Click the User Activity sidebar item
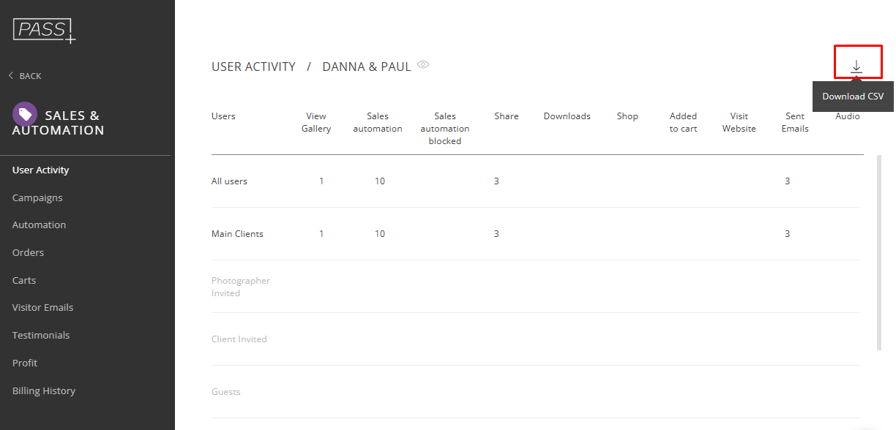896x430 pixels. click(40, 170)
